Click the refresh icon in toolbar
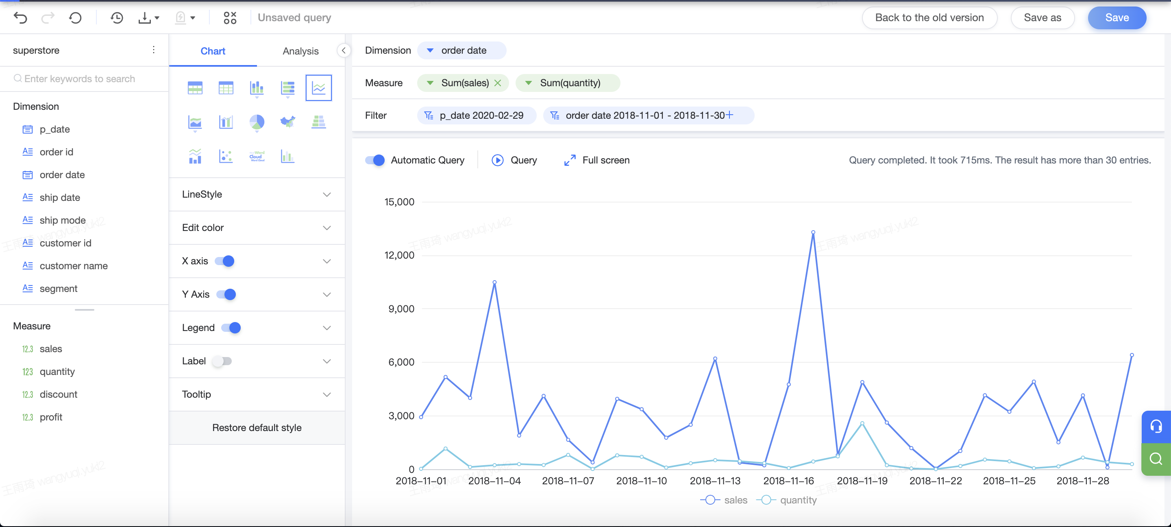The height and width of the screenshot is (527, 1171). coord(76,18)
